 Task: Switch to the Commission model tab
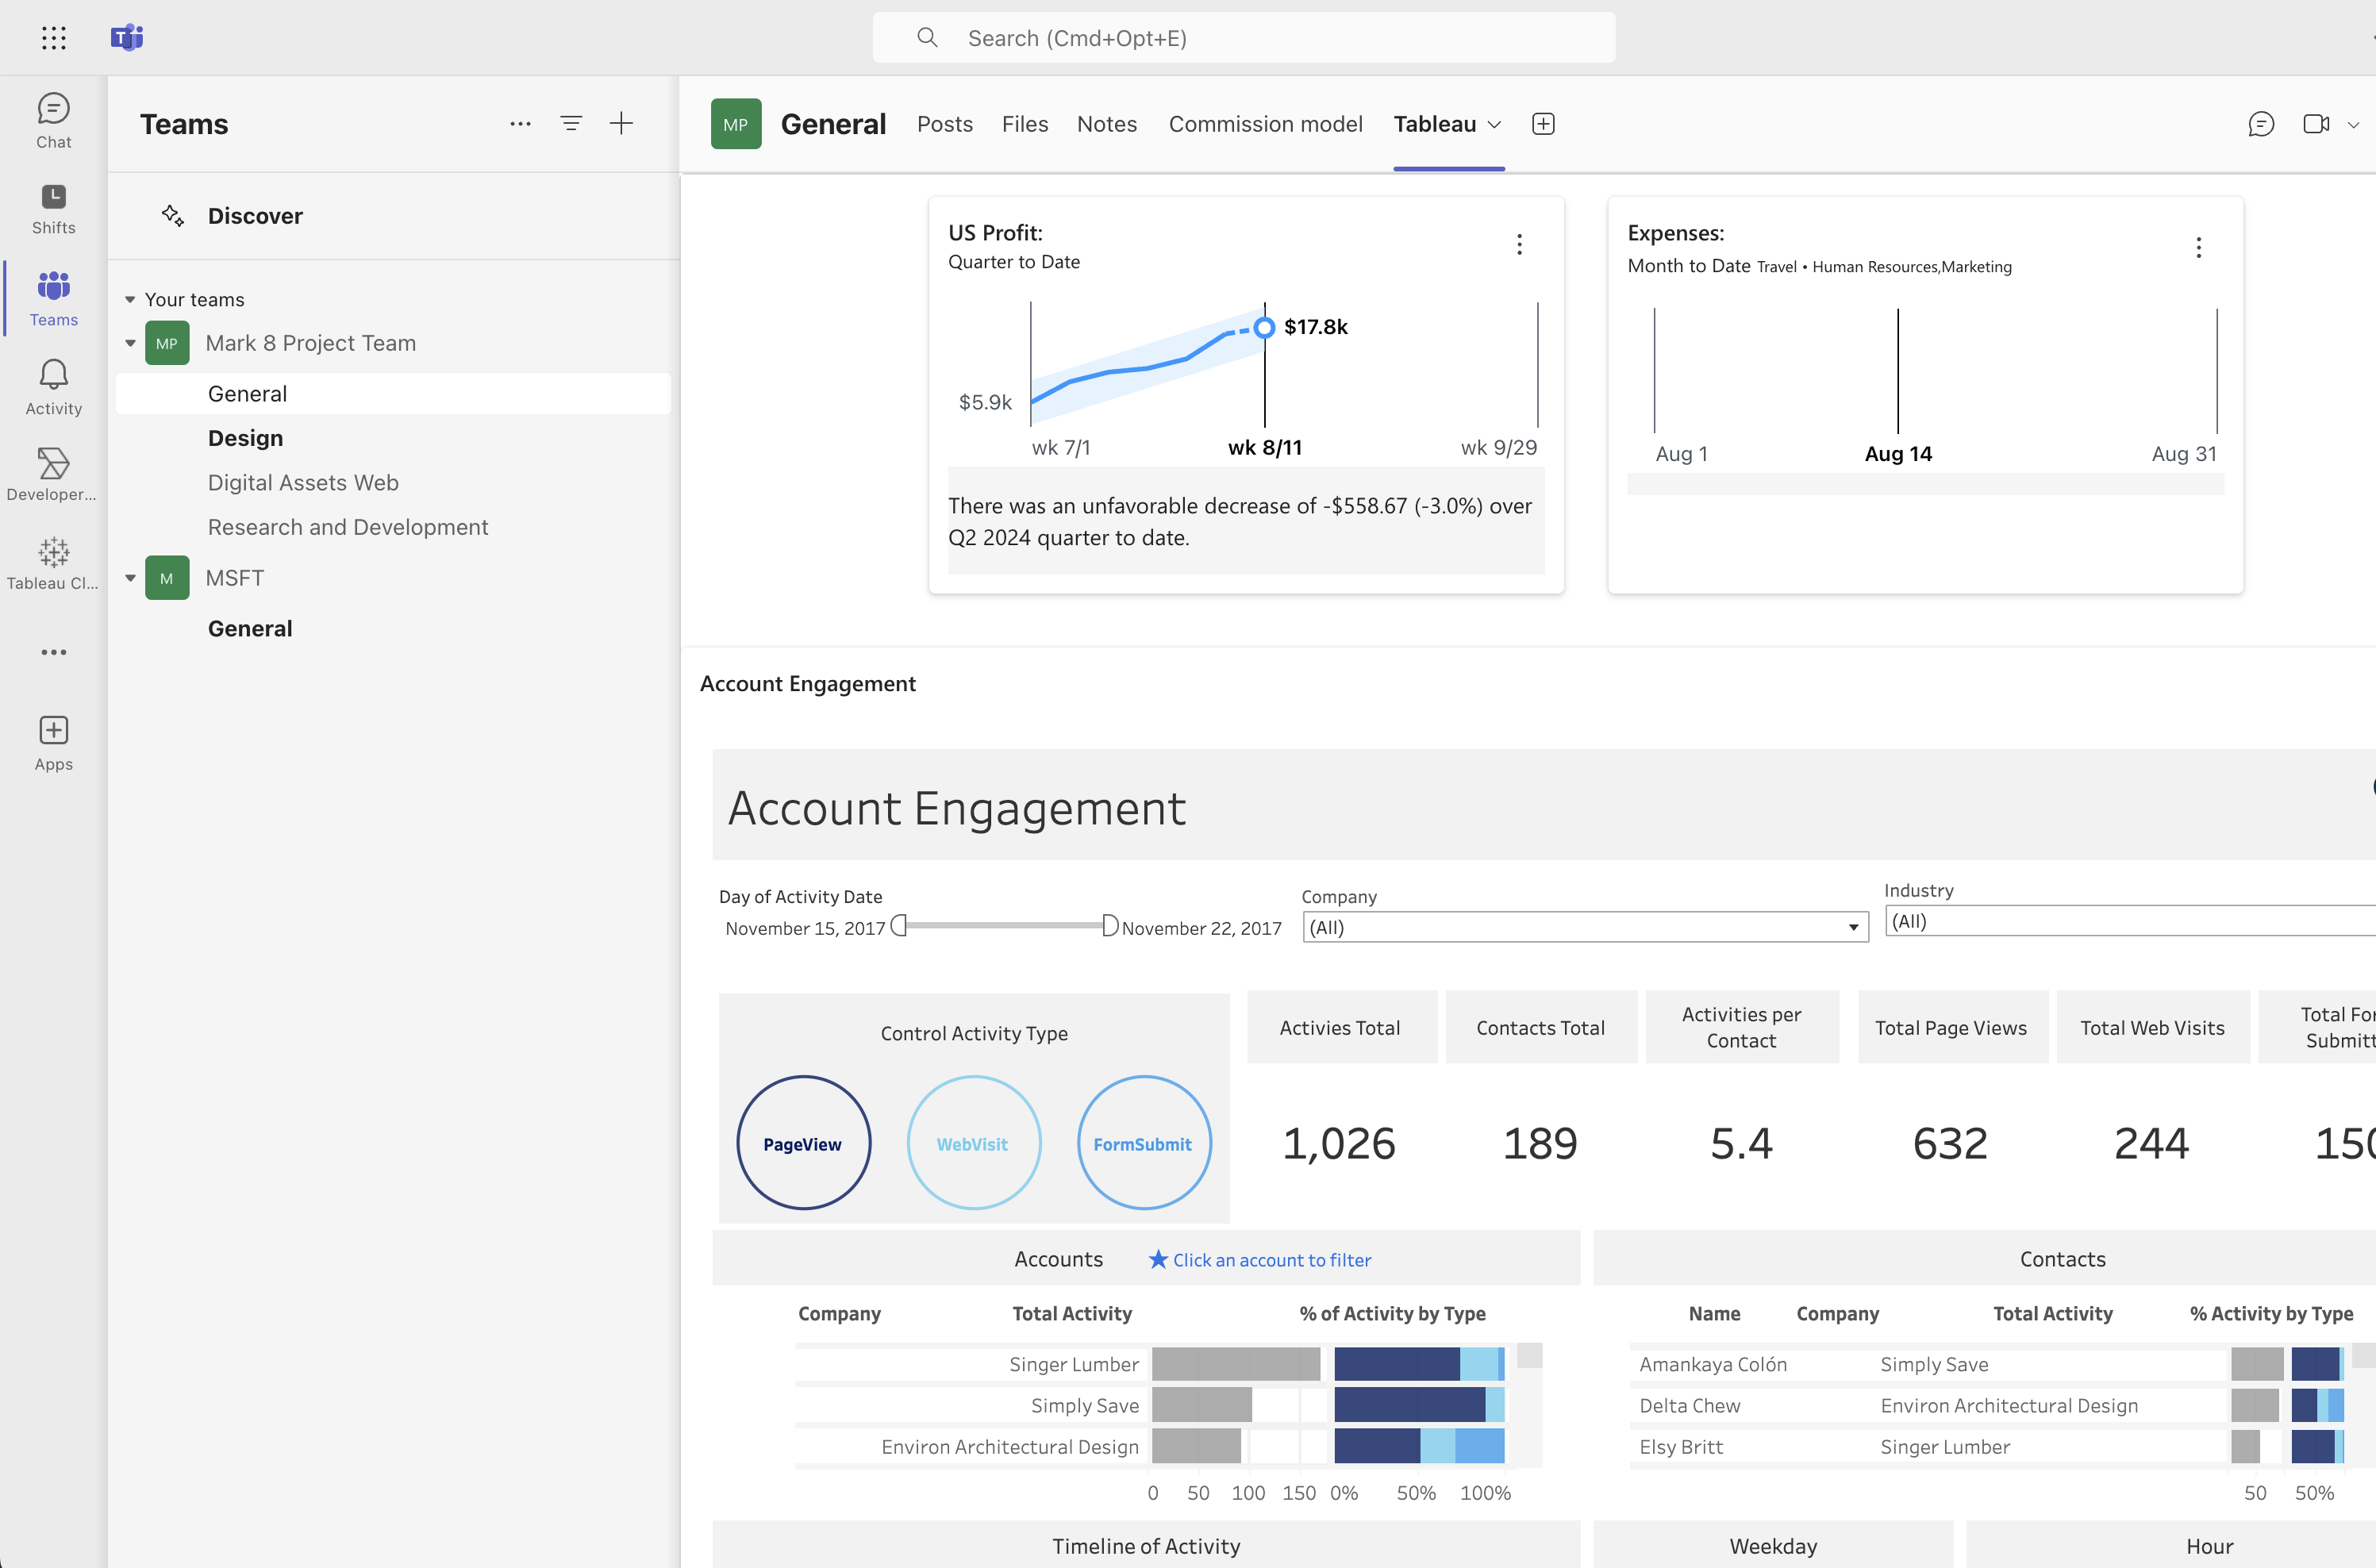(1265, 122)
